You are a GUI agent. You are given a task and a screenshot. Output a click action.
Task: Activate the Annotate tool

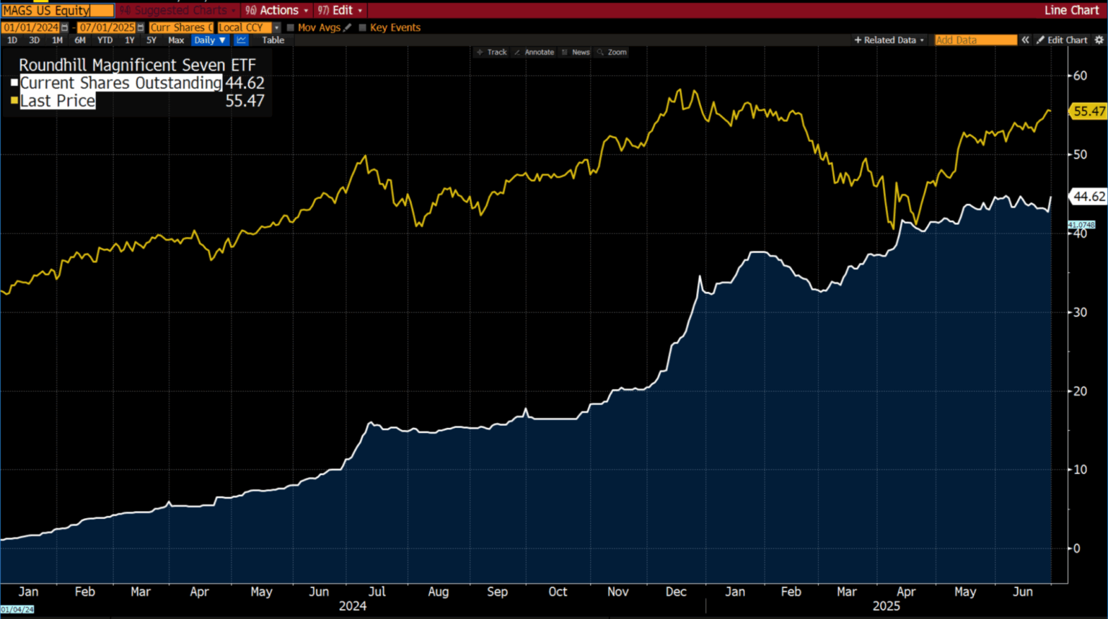(534, 52)
